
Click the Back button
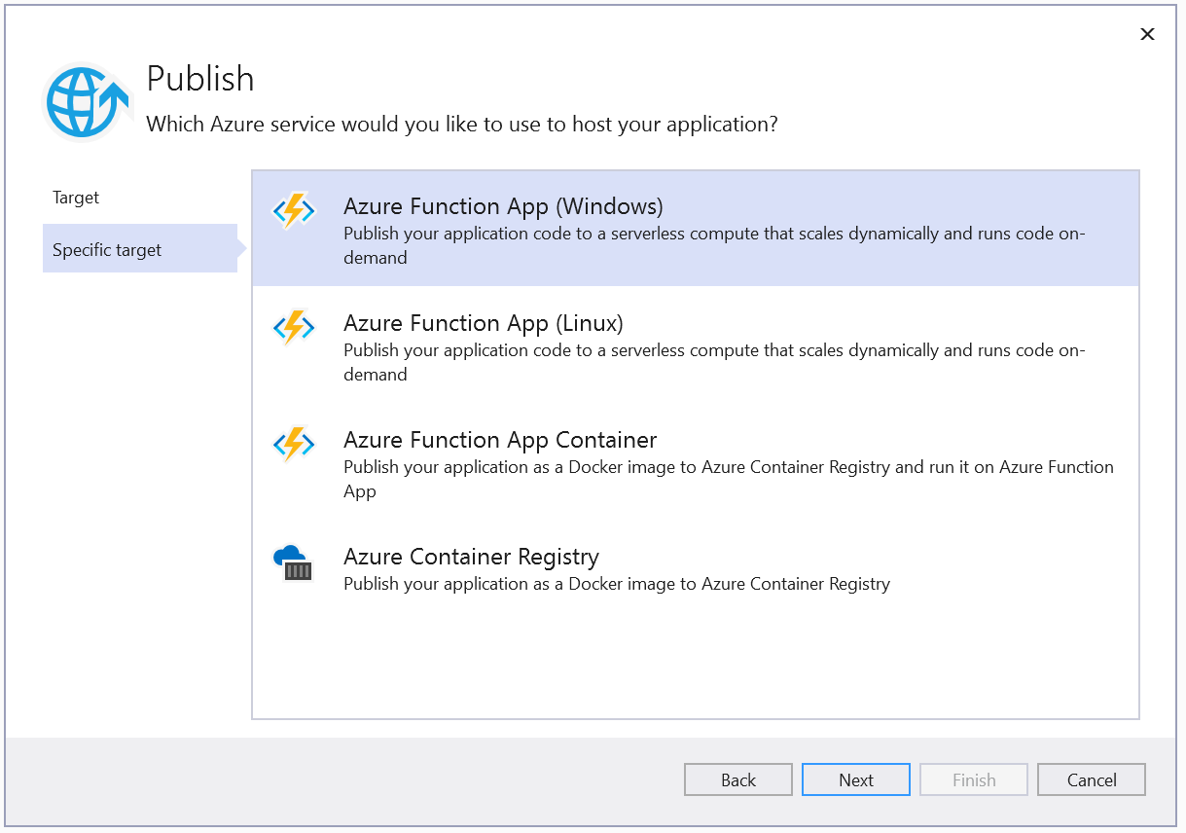point(737,779)
